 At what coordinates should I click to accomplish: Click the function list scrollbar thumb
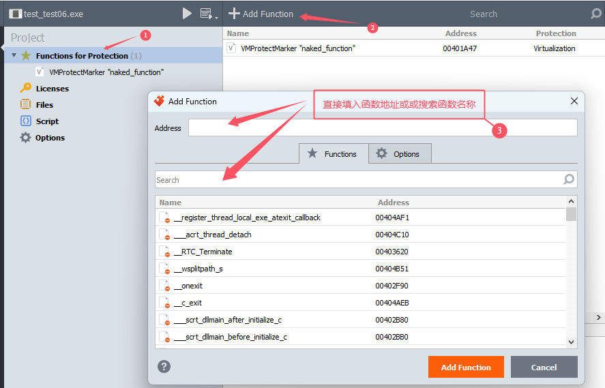click(x=571, y=214)
